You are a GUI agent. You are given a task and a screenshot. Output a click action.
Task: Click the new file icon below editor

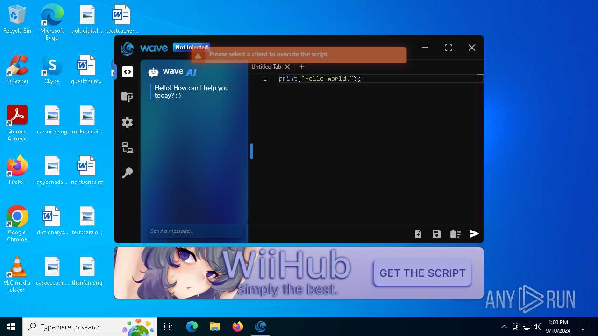pyautogui.click(x=418, y=234)
